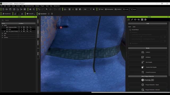Viewport: 170px width, 95px height.
Task: Open the Render menu
Action: tap(18, 6)
